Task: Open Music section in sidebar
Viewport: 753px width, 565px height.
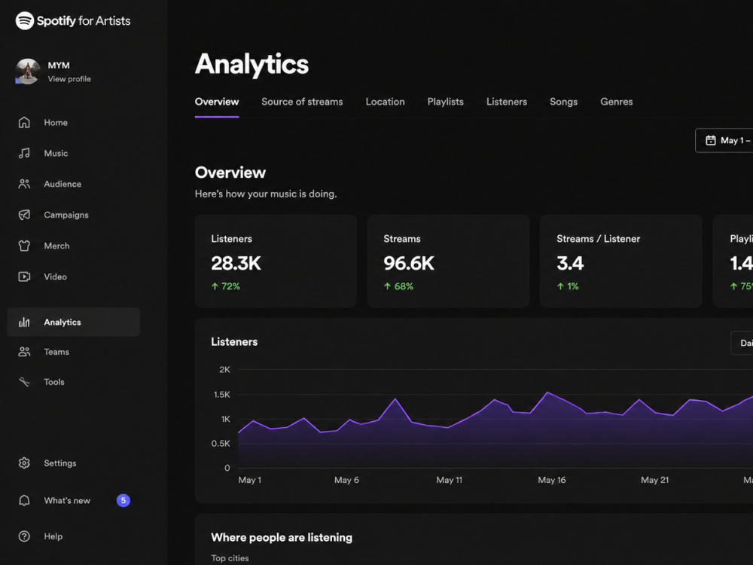Action: pyautogui.click(x=56, y=153)
